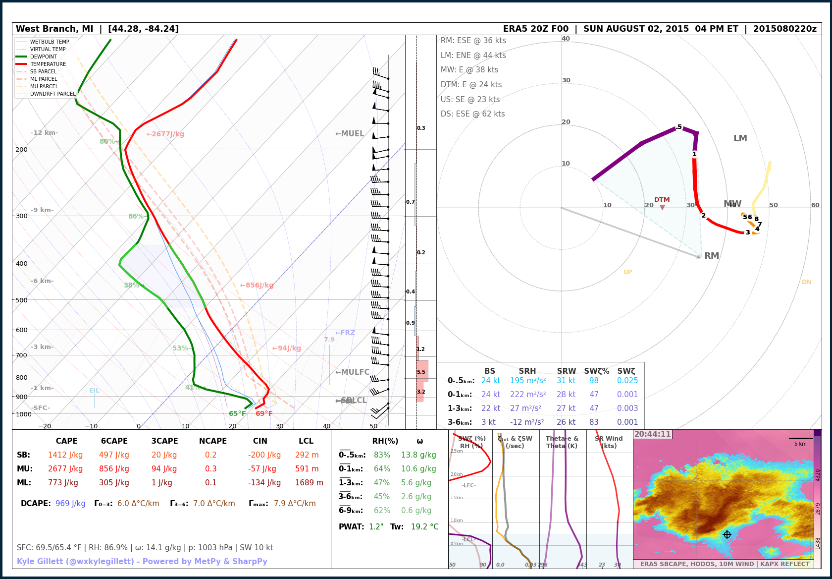832x579 pixels.
Task: Click the 5 km scale bar on radar
Action: (800, 439)
